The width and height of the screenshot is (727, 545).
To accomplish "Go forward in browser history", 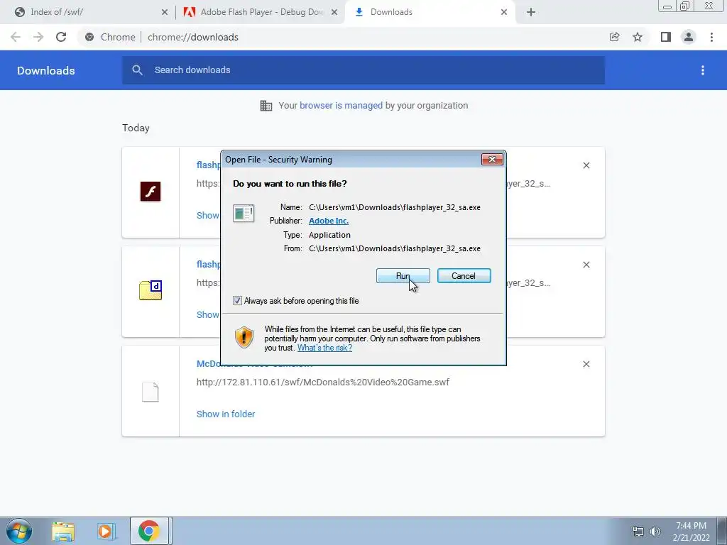I will click(x=38, y=37).
